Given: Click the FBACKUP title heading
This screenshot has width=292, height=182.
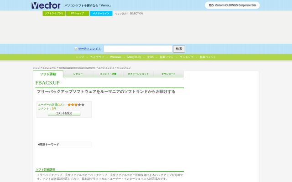Looking at the screenshot, I should pos(47,83).
